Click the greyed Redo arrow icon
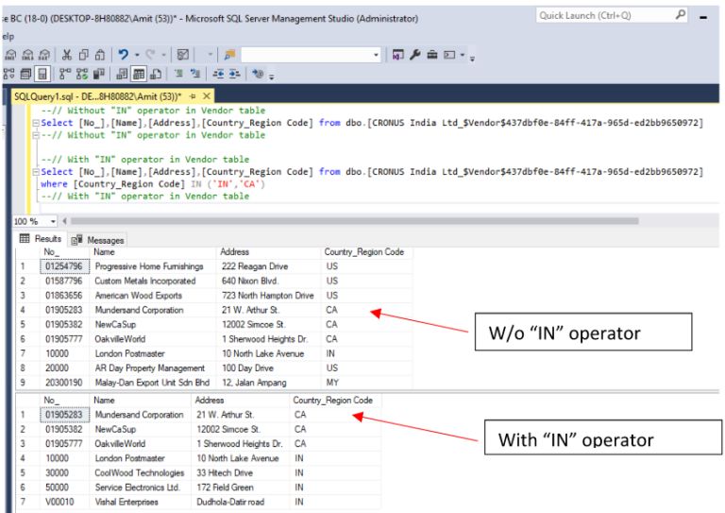The width and height of the screenshot is (725, 513). (x=151, y=55)
